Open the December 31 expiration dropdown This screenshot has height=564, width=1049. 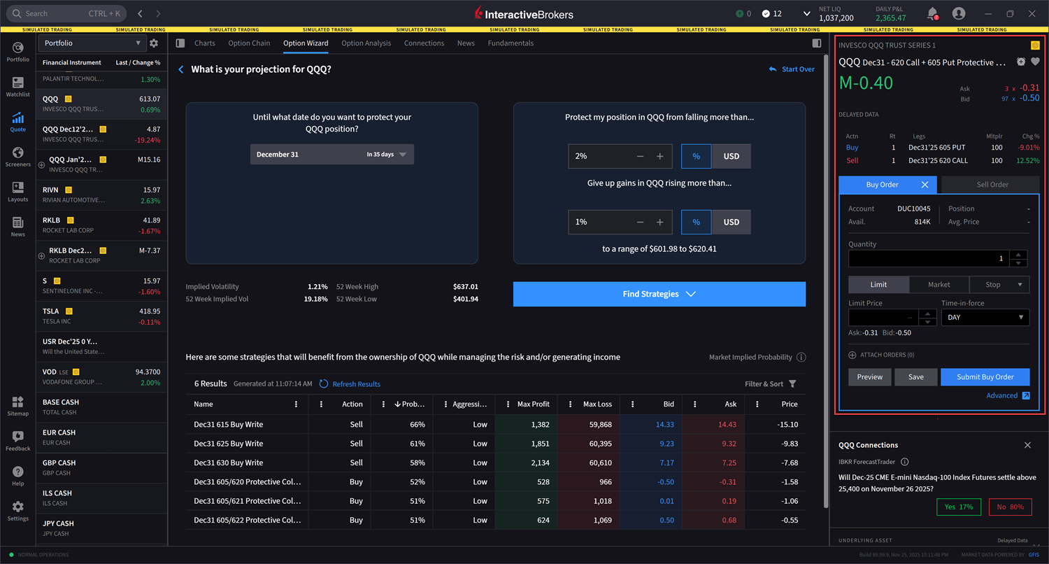[x=331, y=155]
